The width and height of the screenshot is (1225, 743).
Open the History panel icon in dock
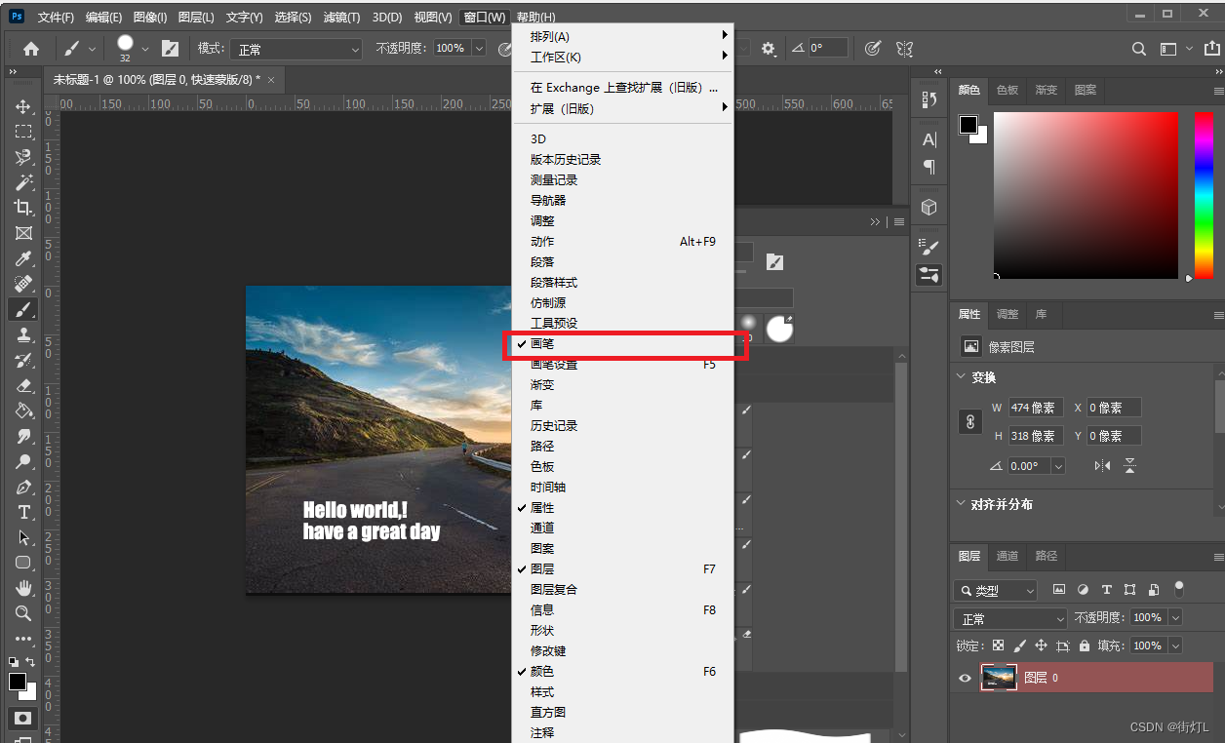click(x=929, y=99)
